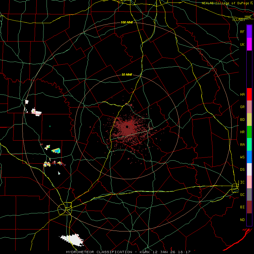Select the GC gray legend swatch

click(x=249, y=194)
